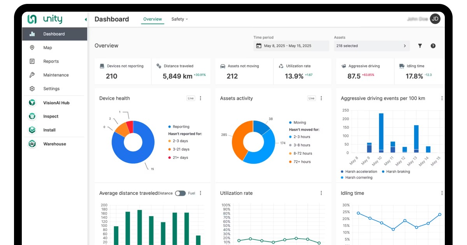The width and height of the screenshot is (467, 245).
Task: Open the Assets selector showing 218 selected
Action: [372, 46]
